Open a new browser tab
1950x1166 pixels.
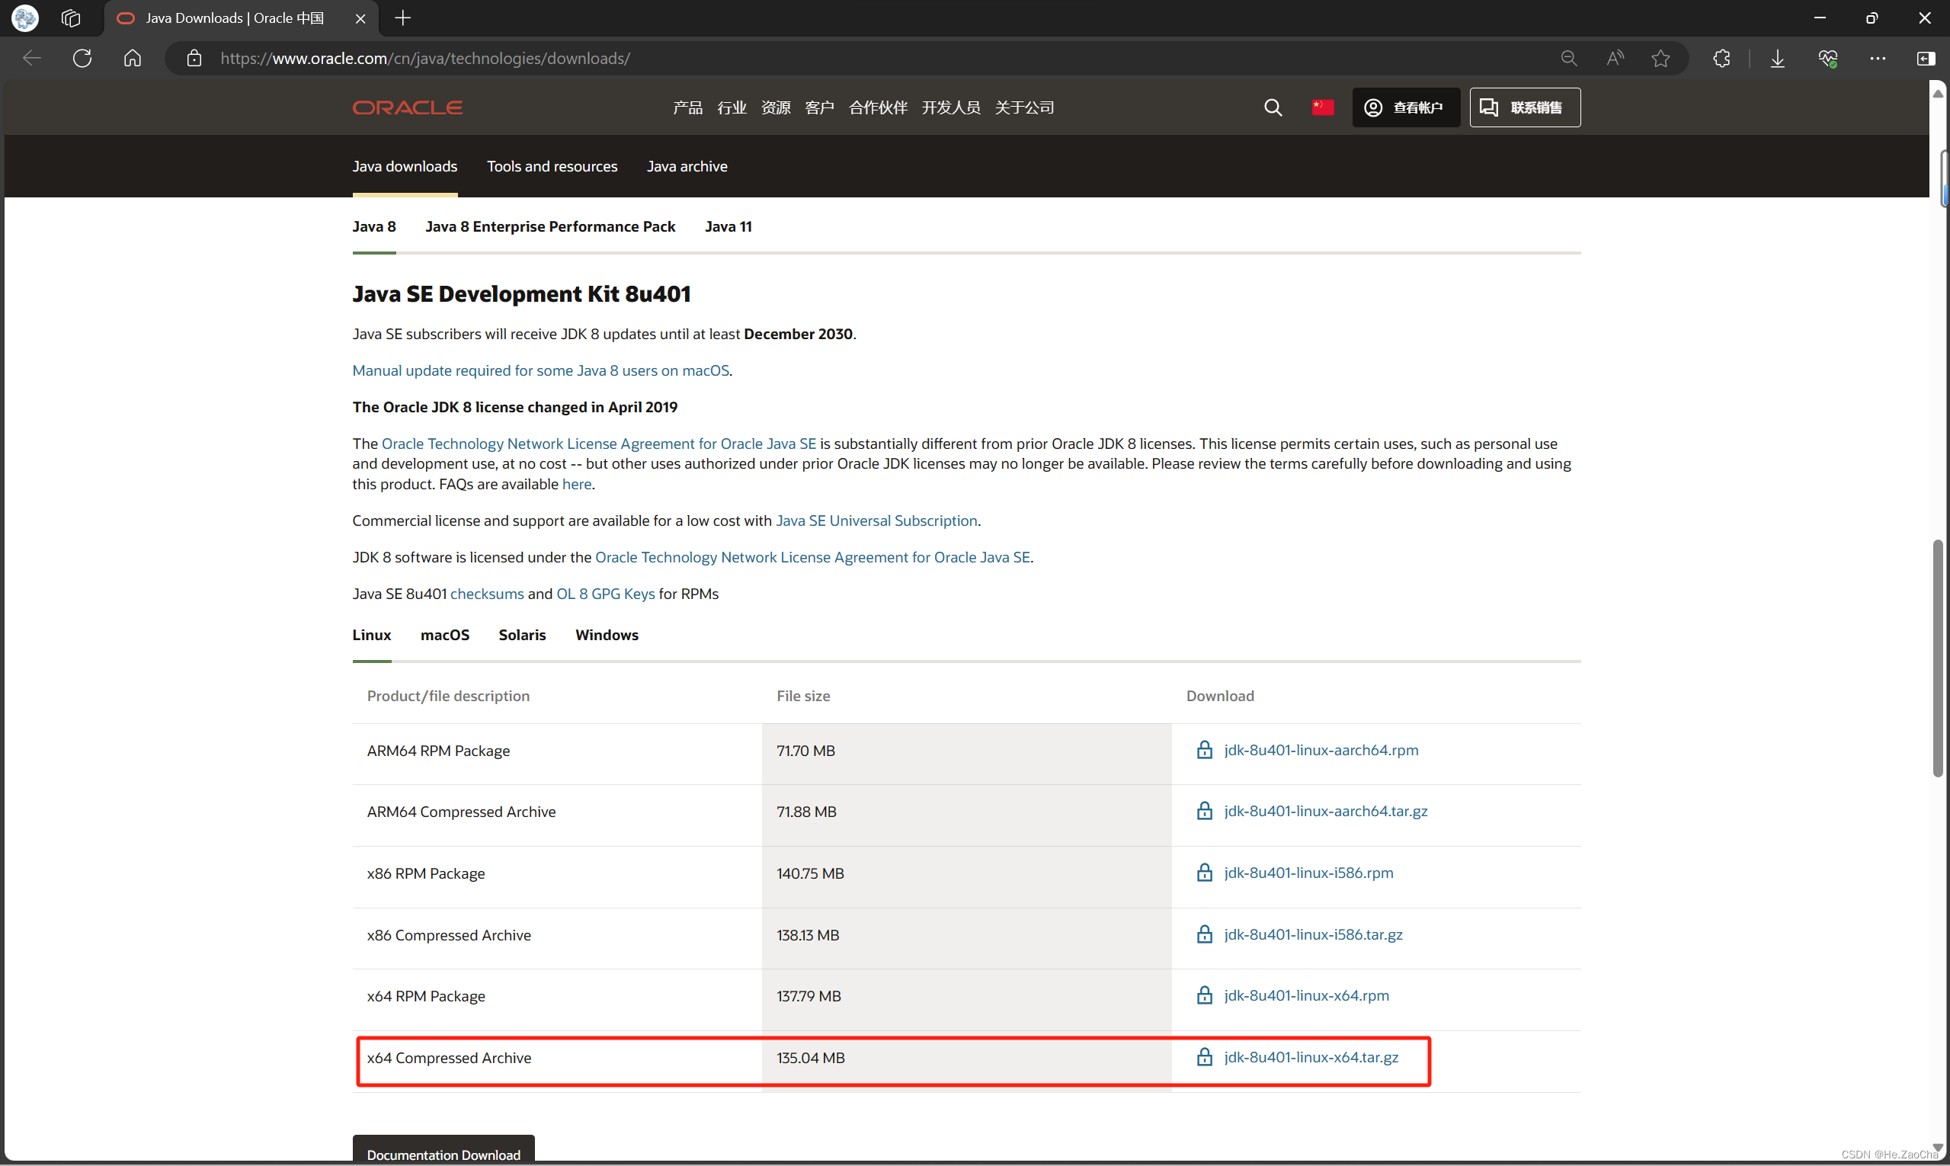pos(403,18)
